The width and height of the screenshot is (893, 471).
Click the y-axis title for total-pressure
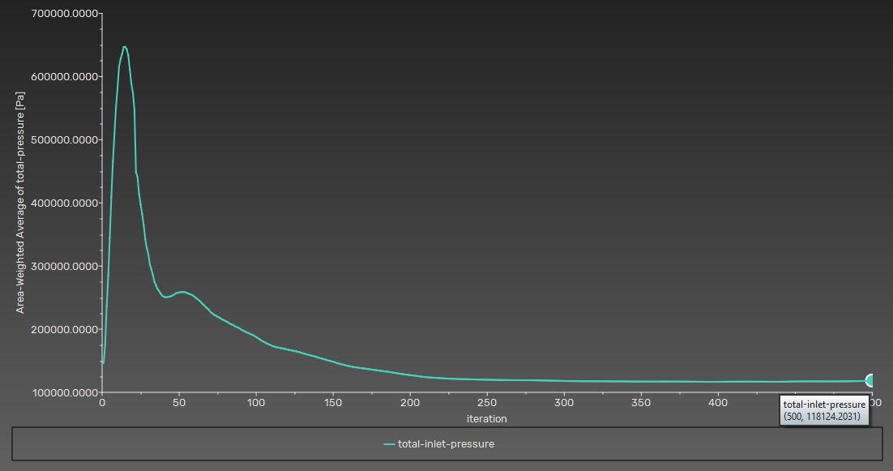point(21,203)
